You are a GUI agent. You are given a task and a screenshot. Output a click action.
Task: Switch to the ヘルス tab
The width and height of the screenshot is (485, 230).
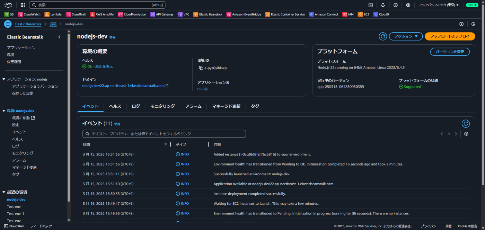(x=115, y=106)
